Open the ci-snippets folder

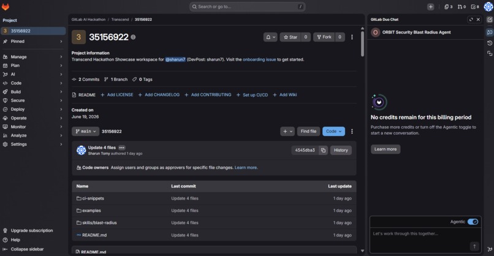coord(93,198)
